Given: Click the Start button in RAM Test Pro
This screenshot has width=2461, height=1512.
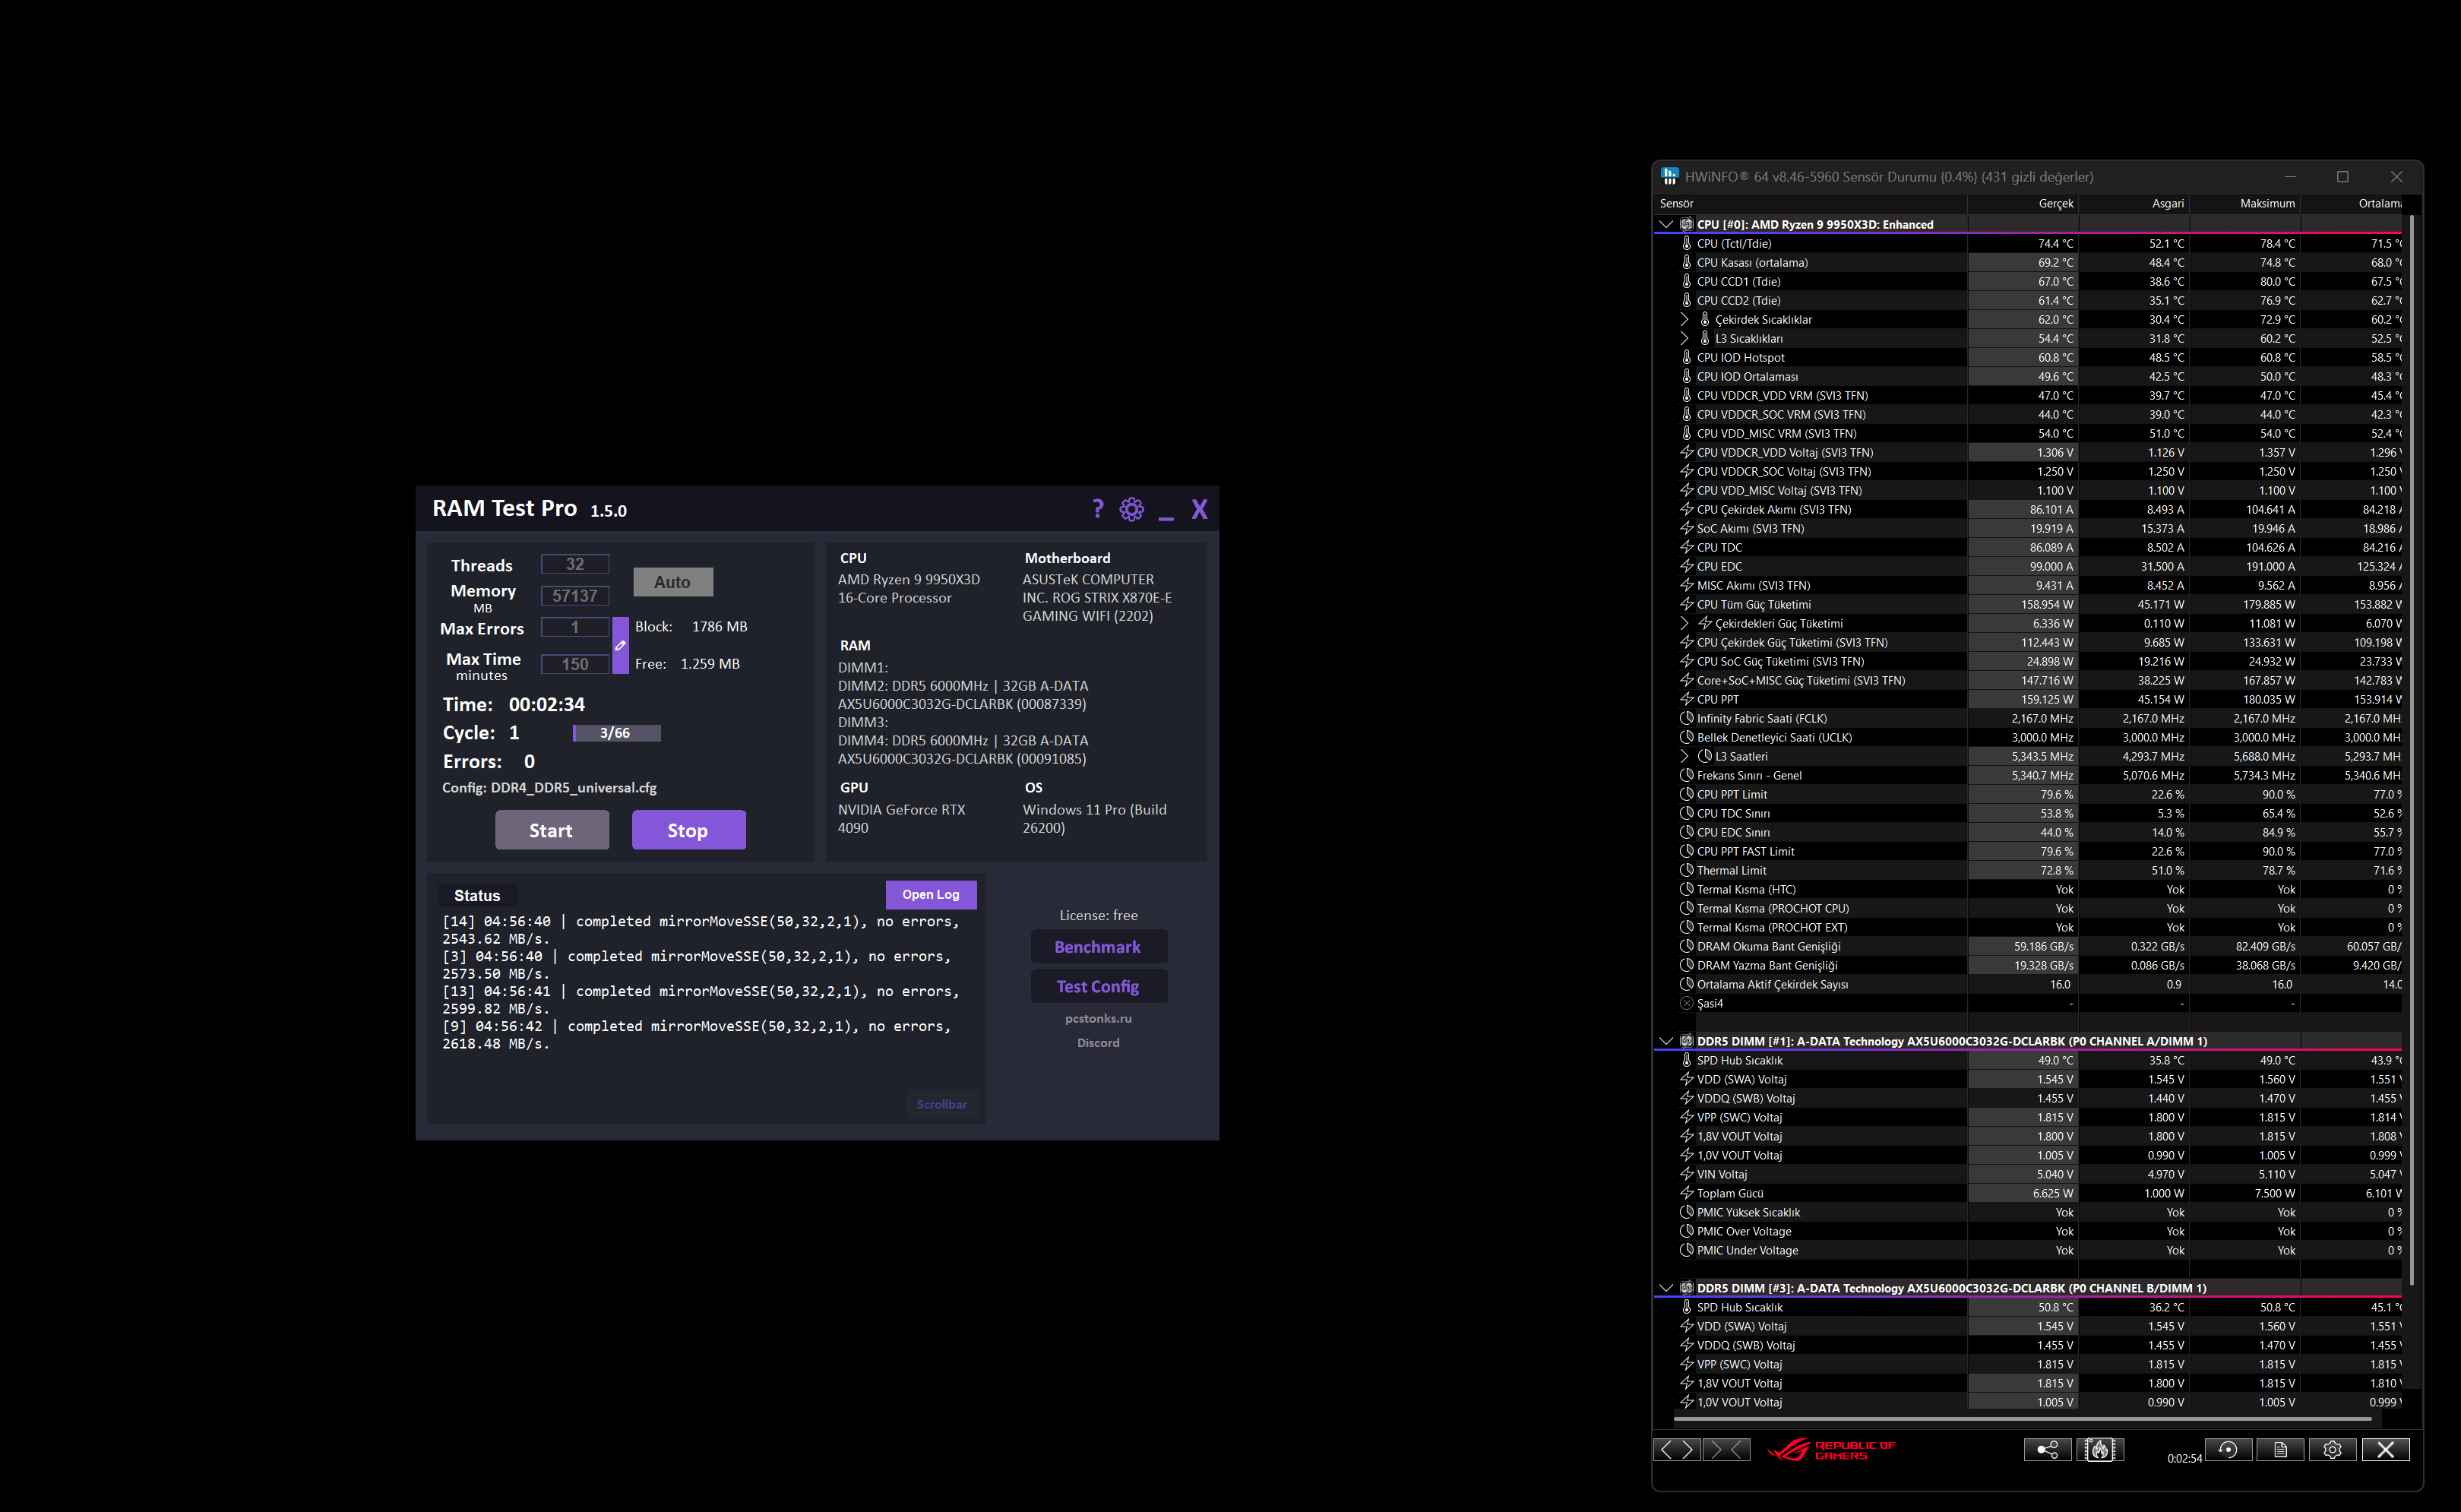Looking at the screenshot, I should coord(551,830).
